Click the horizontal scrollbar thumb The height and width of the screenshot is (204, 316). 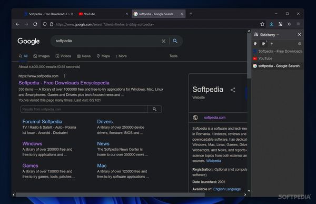(x=110, y=195)
